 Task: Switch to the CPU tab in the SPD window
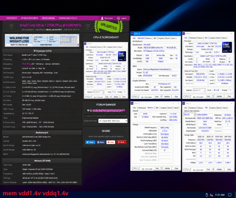click(x=185, y=108)
